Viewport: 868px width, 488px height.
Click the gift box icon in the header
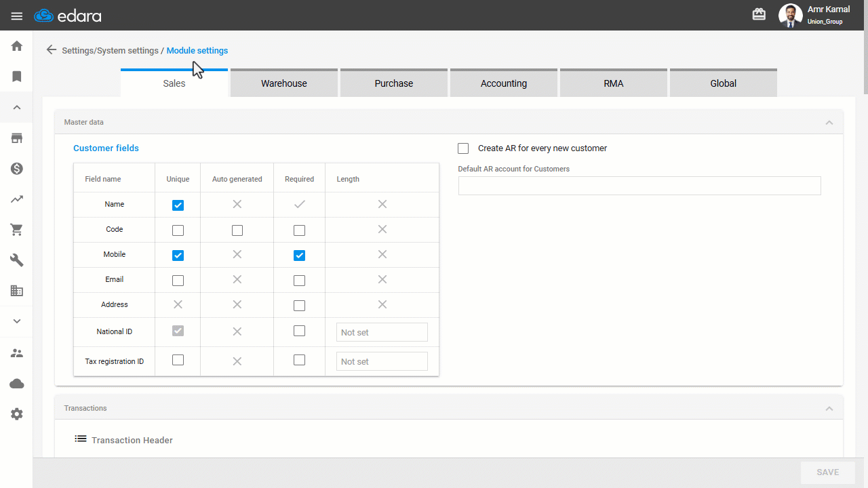pyautogui.click(x=759, y=14)
